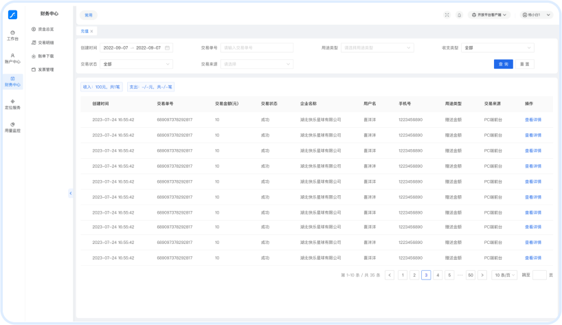Click the pagination ellipsis
The width and height of the screenshot is (562, 325).
pyautogui.click(x=460, y=276)
